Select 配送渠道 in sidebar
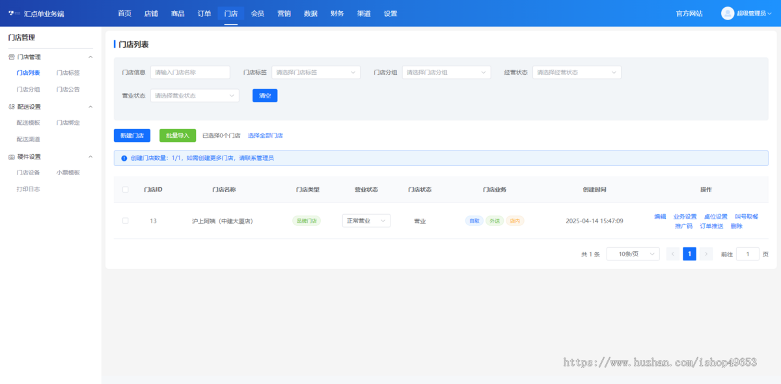Screen dimensions: 781x384 (x=28, y=139)
